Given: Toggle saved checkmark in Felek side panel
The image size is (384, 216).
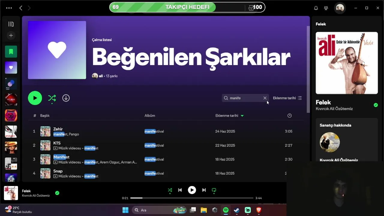Looking at the screenshot, I should (x=376, y=105).
